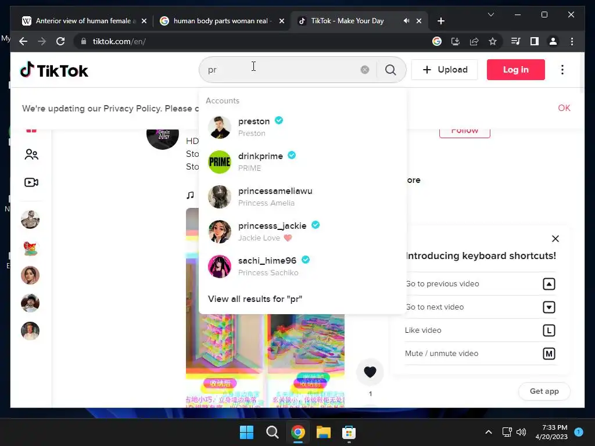This screenshot has height=446, width=595.
Task: Dismiss privacy policy with OK
Action: pyautogui.click(x=564, y=108)
